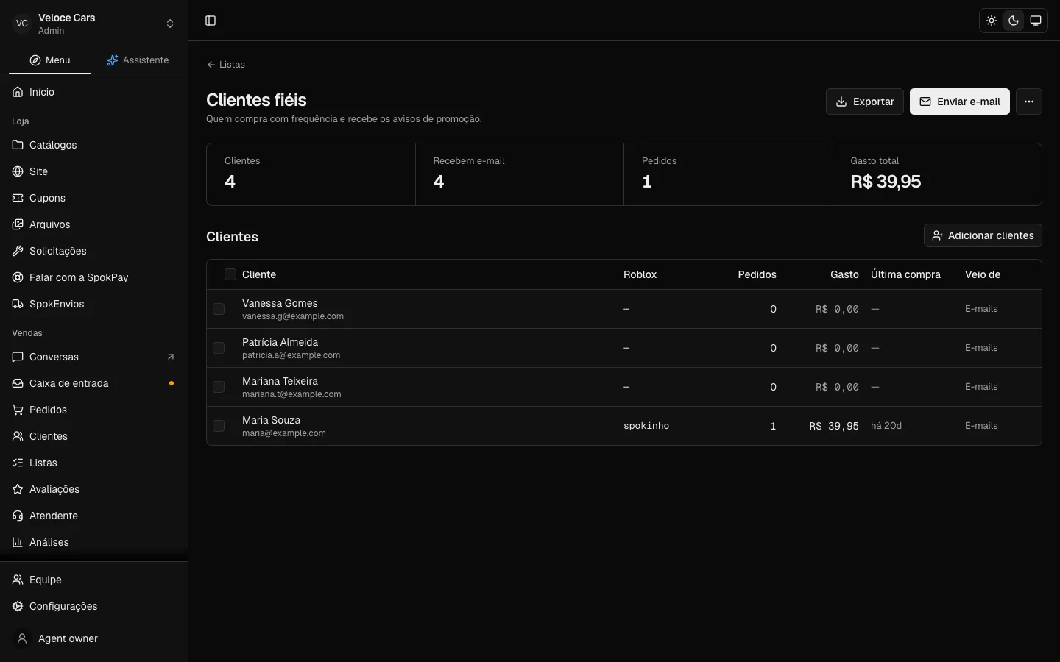The width and height of the screenshot is (1060, 662).
Task: Click the Enviar e-mail button
Action: pos(960,102)
